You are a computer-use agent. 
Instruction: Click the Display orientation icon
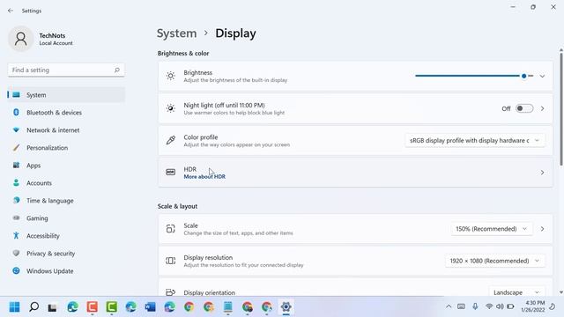tap(171, 292)
